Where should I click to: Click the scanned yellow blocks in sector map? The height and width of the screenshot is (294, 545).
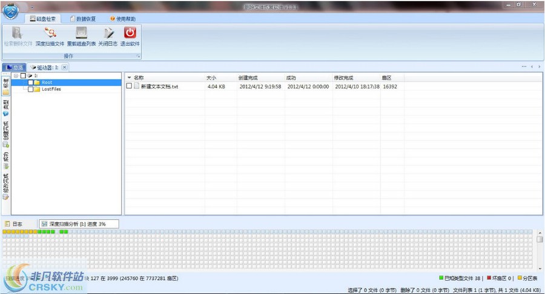point(20,232)
